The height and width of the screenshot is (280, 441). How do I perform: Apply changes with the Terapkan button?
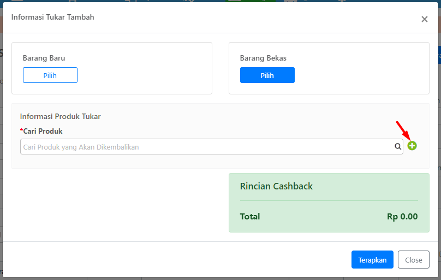(x=372, y=259)
